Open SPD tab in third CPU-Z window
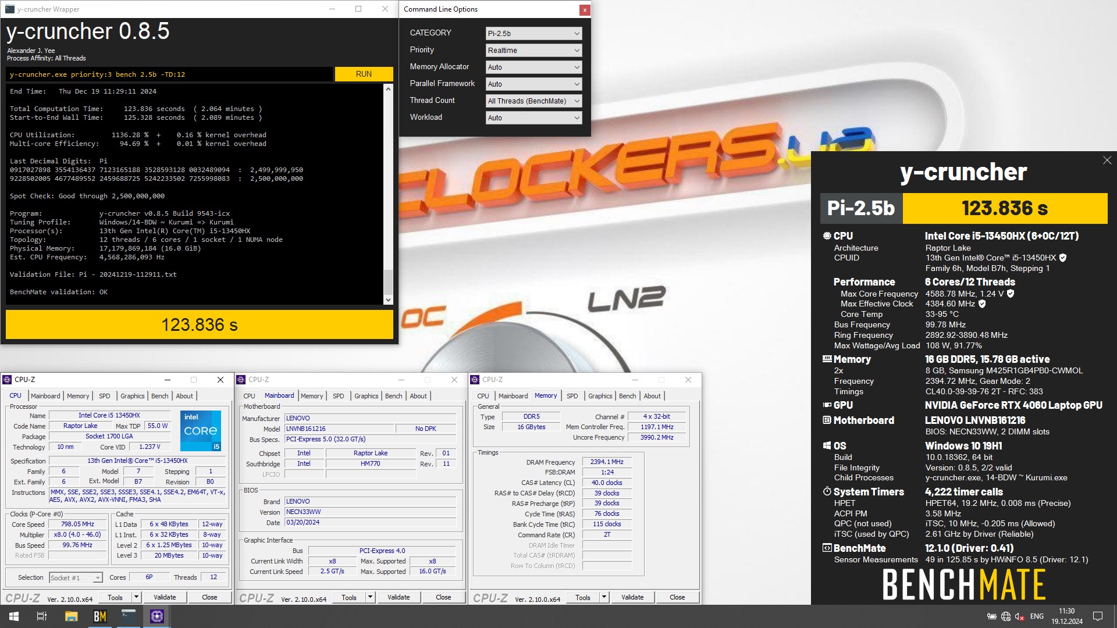 [x=572, y=396]
